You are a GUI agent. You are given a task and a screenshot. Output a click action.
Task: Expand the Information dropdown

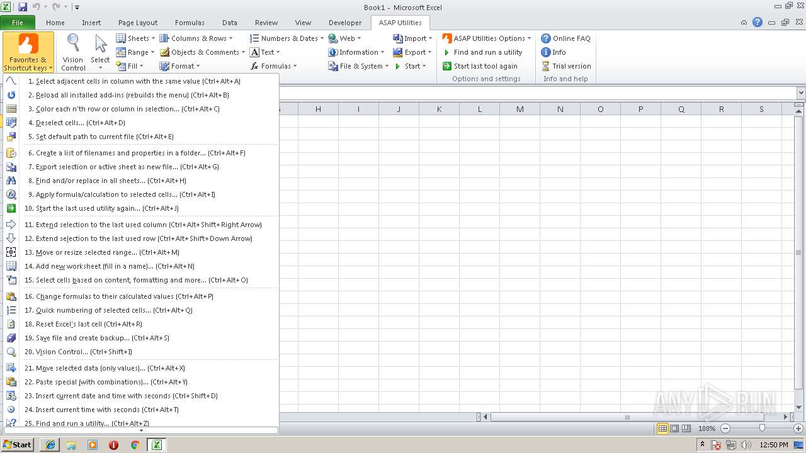point(356,52)
